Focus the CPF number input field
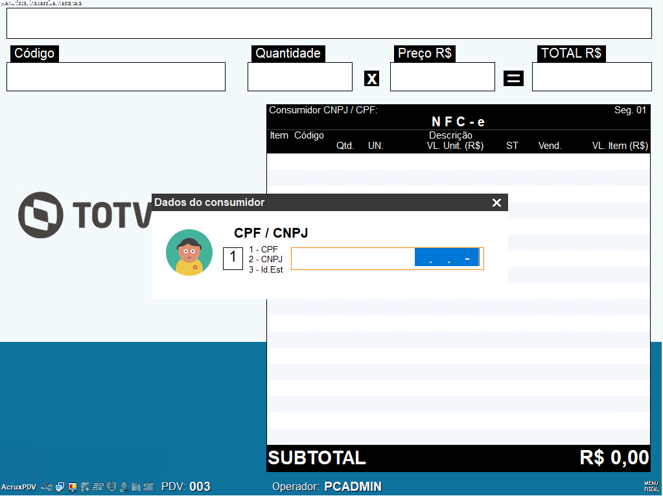This screenshot has height=496, width=663. click(x=388, y=258)
